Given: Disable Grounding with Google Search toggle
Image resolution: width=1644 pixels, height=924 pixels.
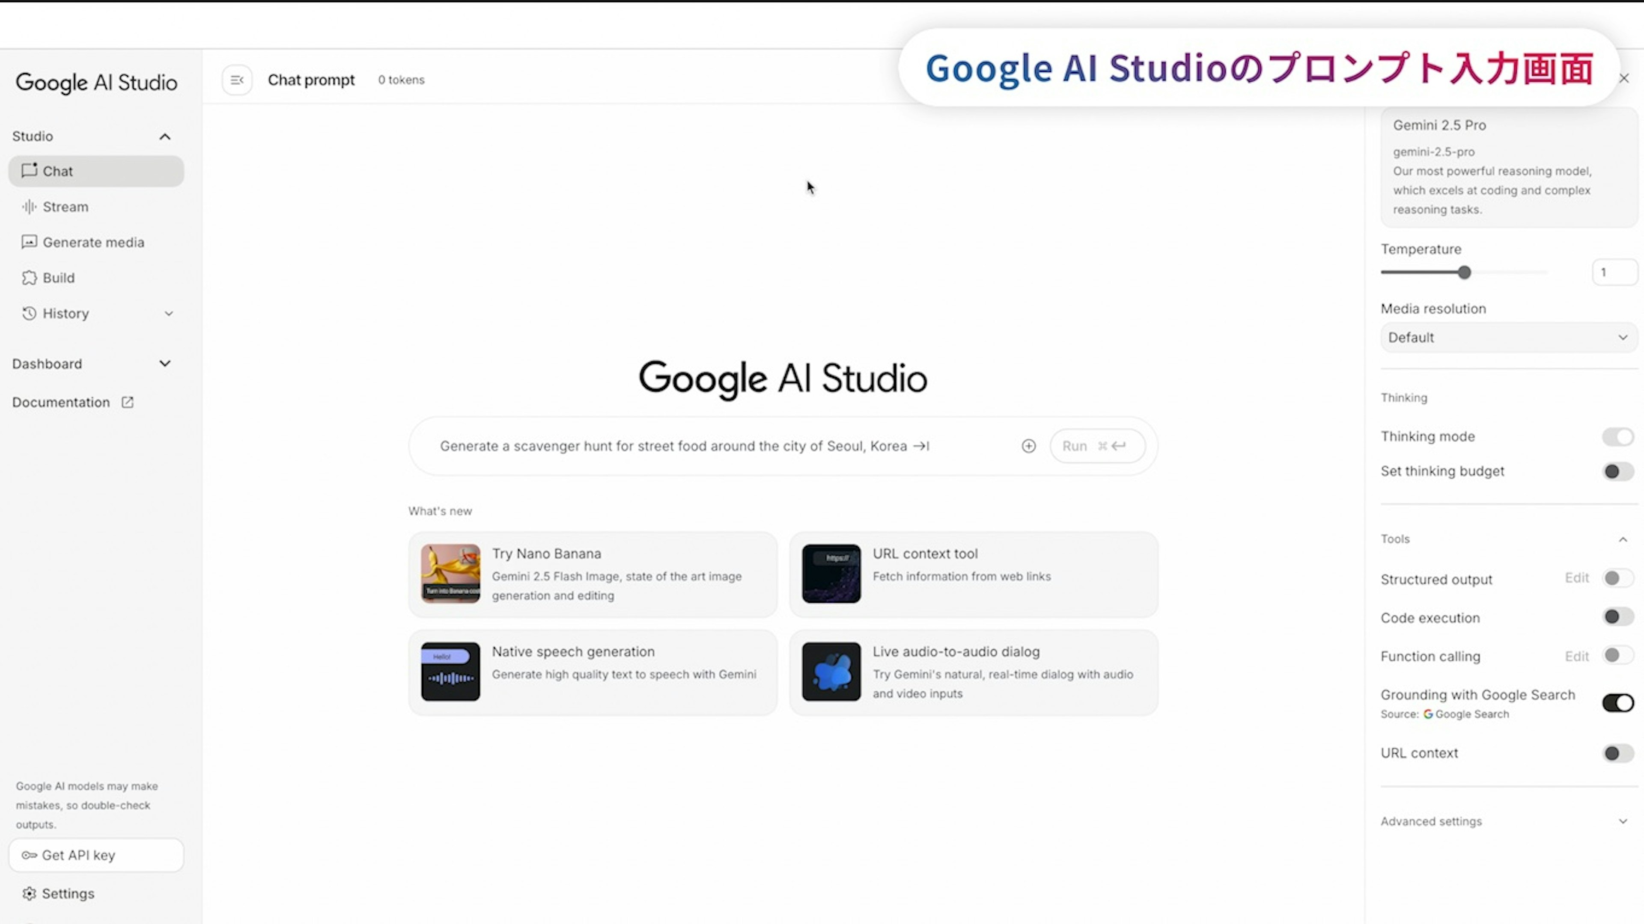Looking at the screenshot, I should pos(1617,703).
